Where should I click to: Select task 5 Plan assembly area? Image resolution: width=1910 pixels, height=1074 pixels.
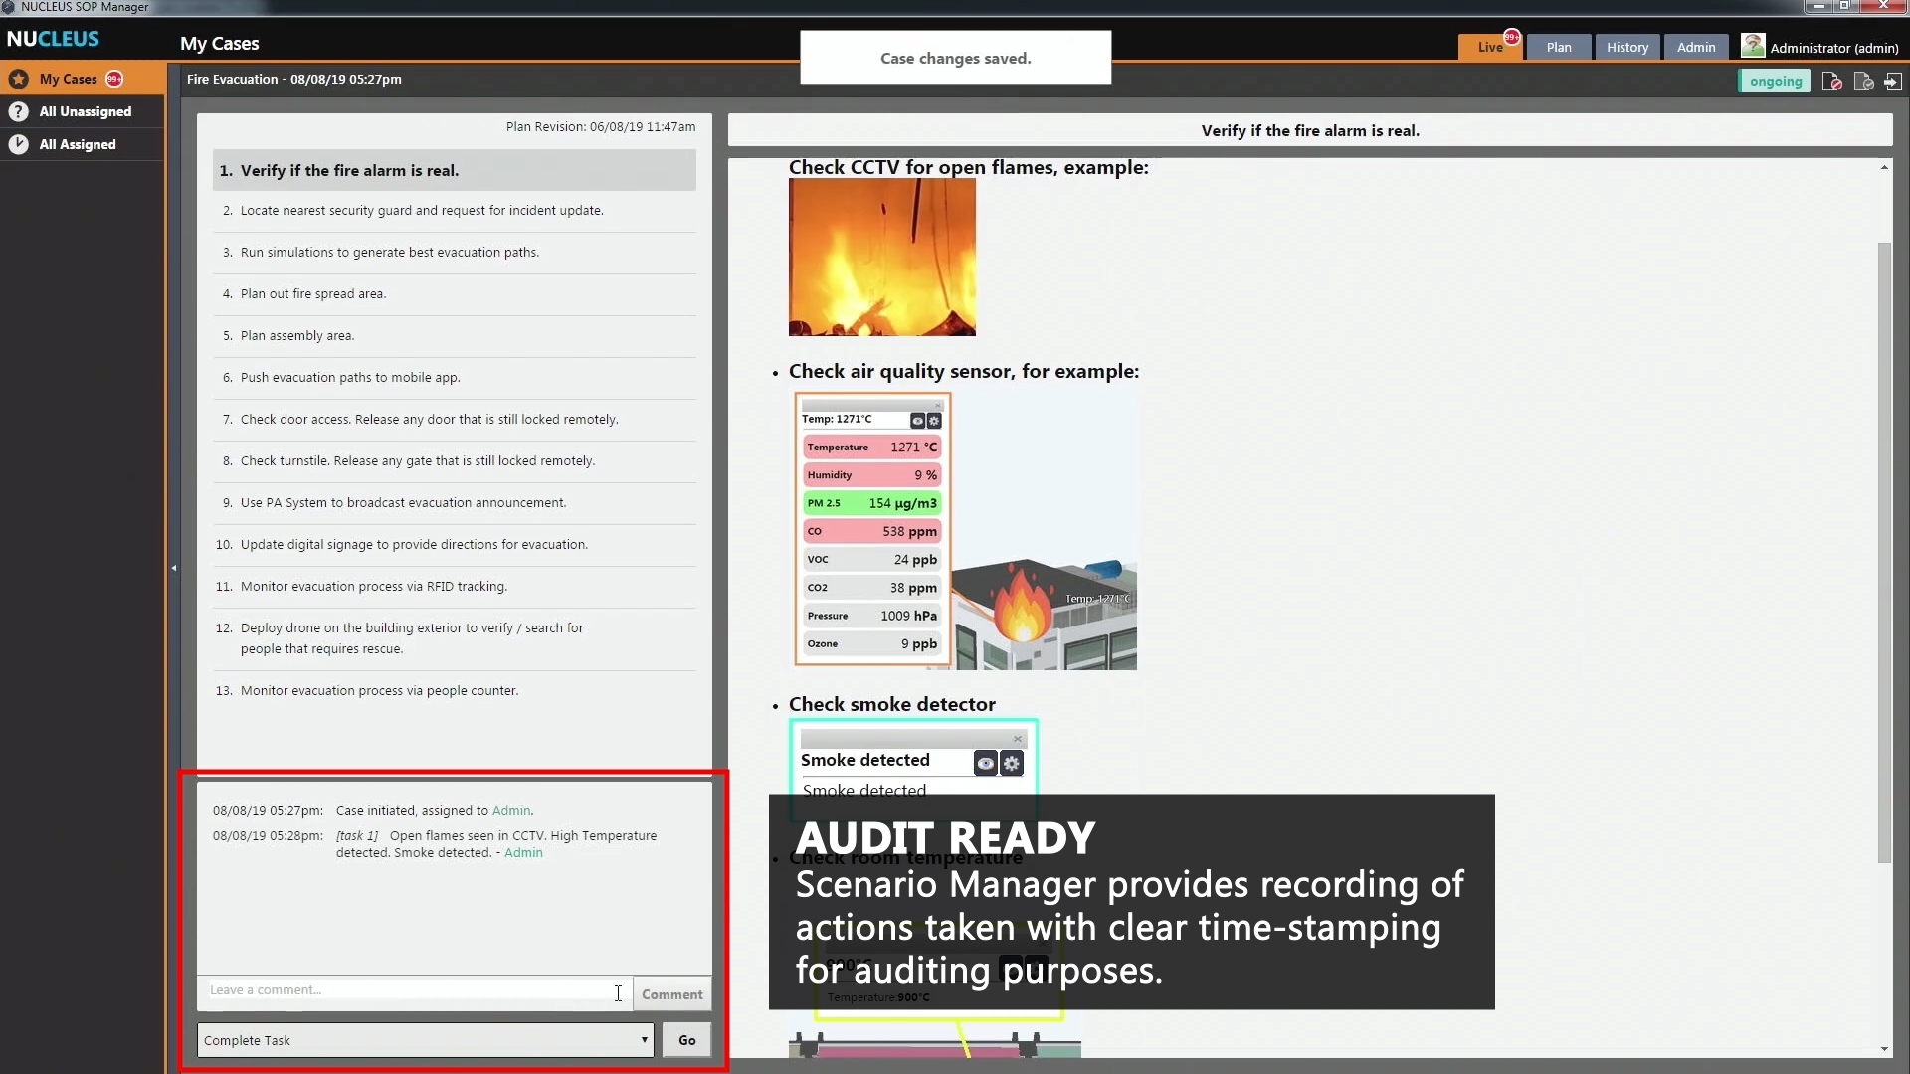454,336
